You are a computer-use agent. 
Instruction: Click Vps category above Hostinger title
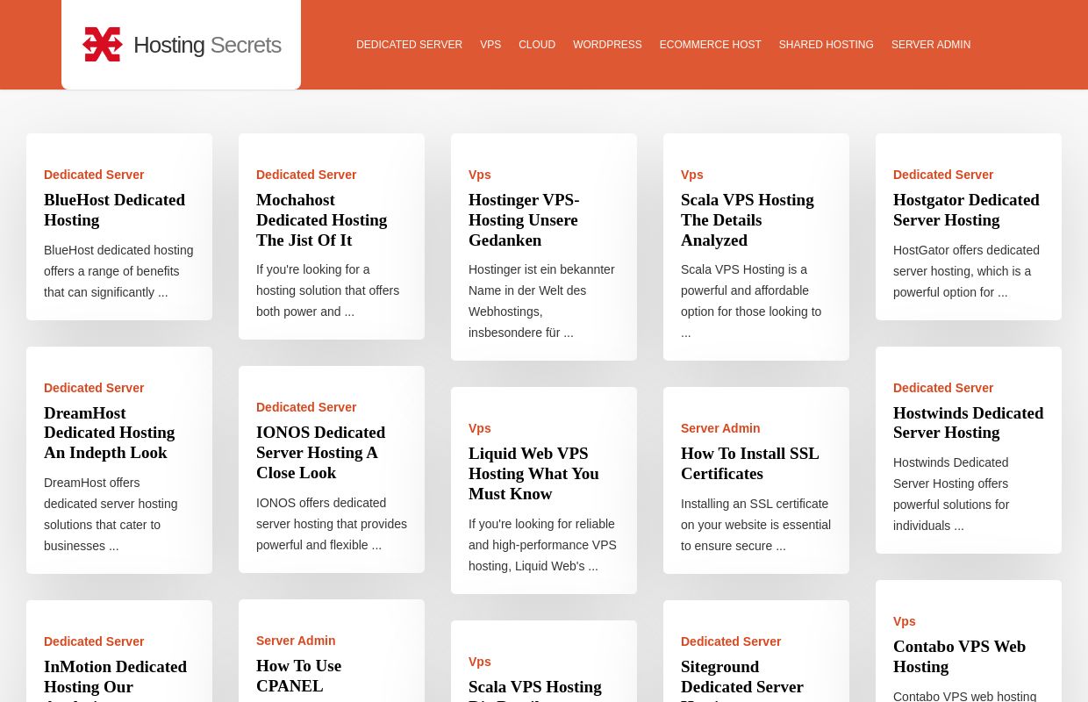pyautogui.click(x=480, y=175)
